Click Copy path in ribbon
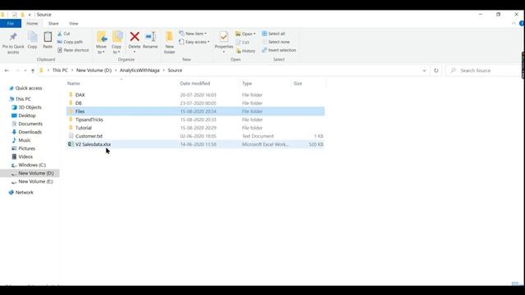Image resolution: width=525 pixels, height=295 pixels. (x=70, y=42)
